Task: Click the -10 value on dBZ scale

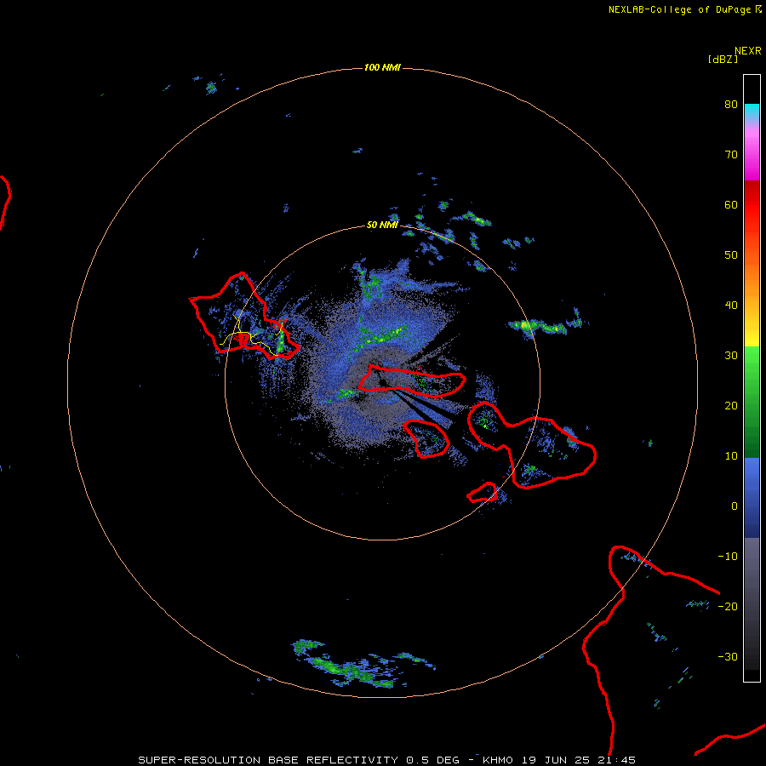Action: coord(728,557)
